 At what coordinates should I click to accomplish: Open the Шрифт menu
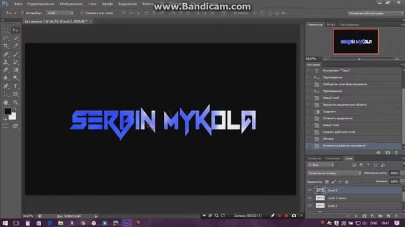coord(107,4)
